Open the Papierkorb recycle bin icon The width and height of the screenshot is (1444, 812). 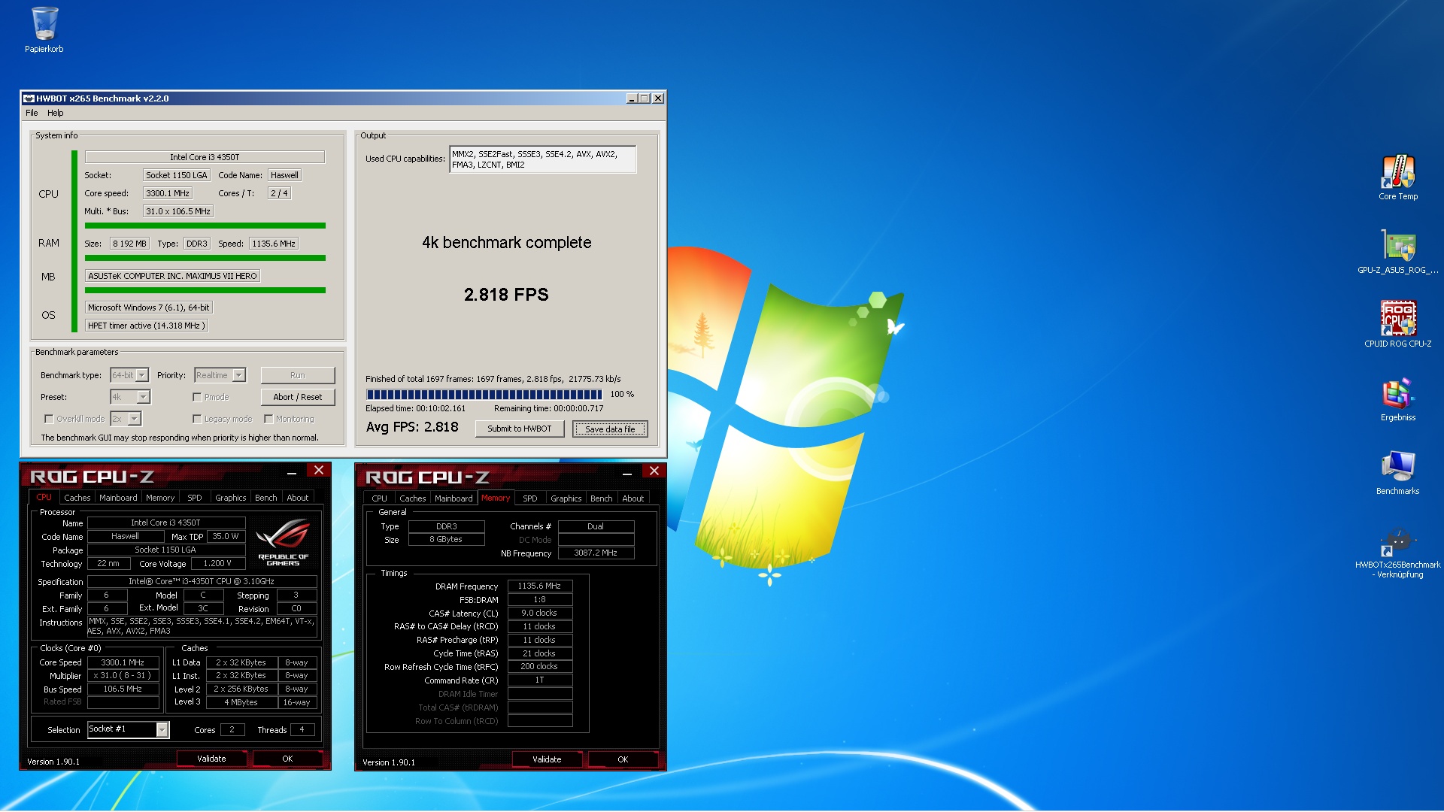pyautogui.click(x=44, y=30)
